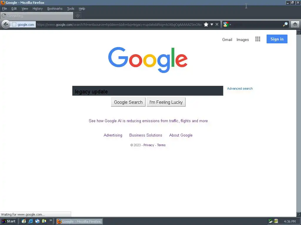
Task: Open the Images link
Action: pos(243,40)
